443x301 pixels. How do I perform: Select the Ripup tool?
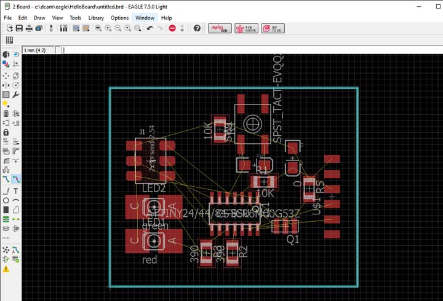pyautogui.click(x=16, y=179)
